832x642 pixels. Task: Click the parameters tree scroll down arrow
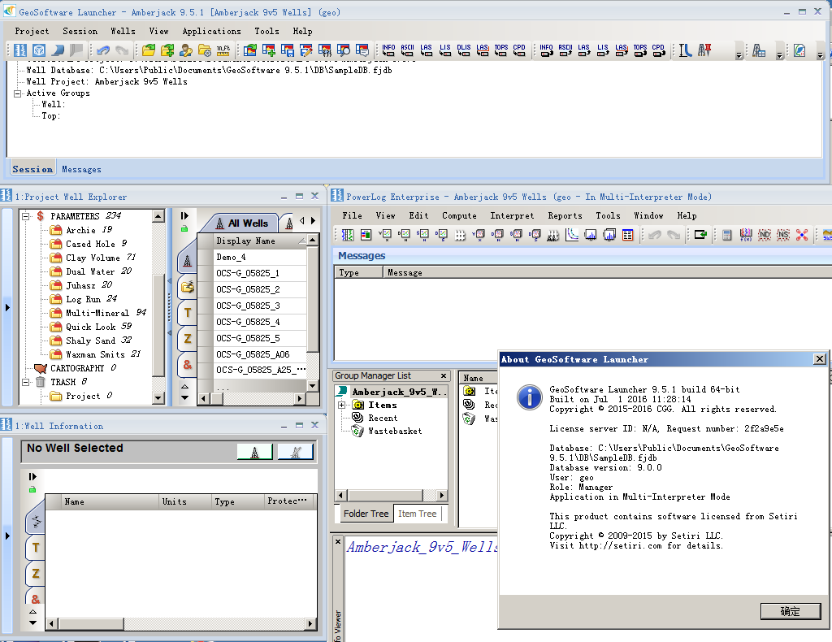point(158,397)
